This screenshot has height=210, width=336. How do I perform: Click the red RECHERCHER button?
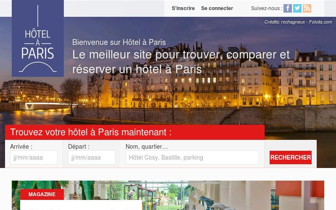coord(291,157)
